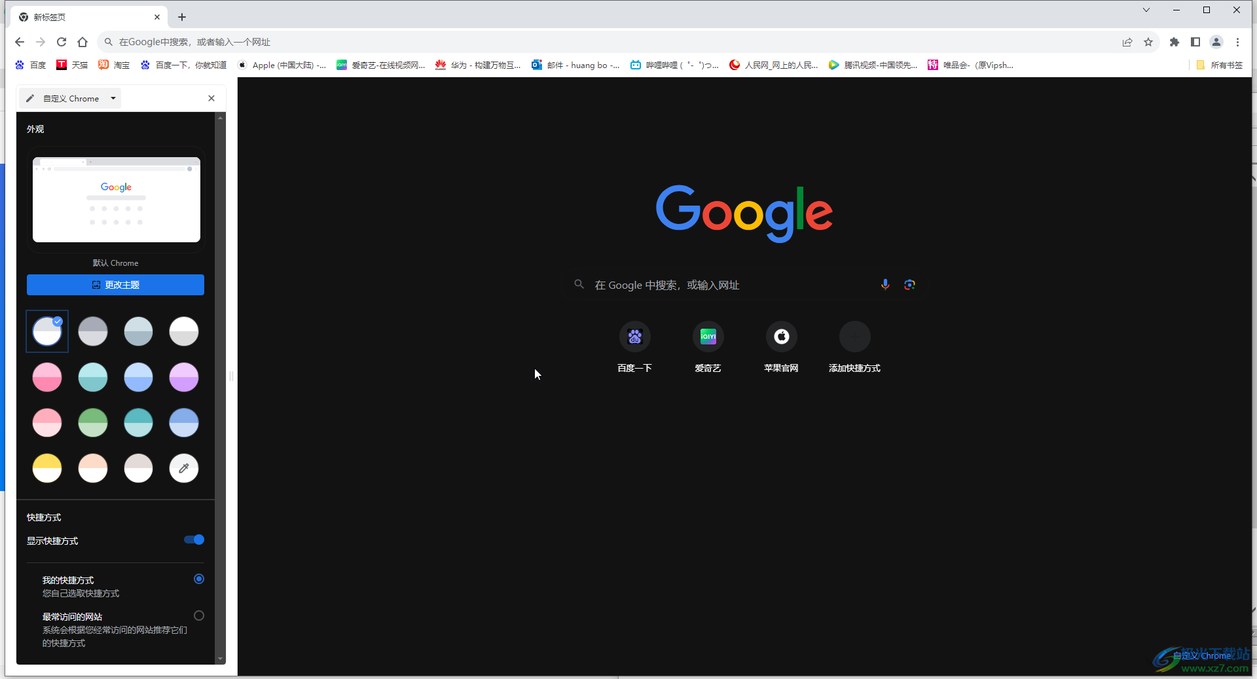Click the side panel scroll up arrow
This screenshot has height=679, width=1257.
tap(220, 118)
